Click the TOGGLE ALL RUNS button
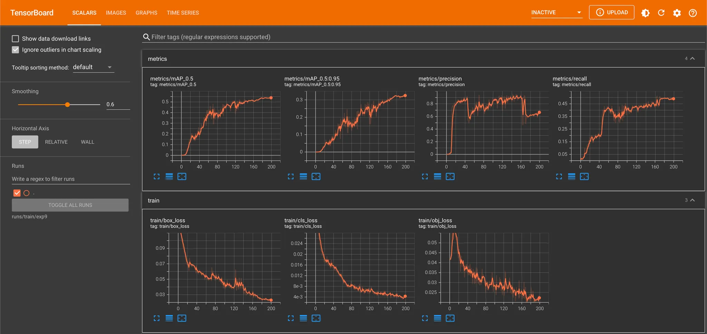The image size is (707, 334). 70,205
